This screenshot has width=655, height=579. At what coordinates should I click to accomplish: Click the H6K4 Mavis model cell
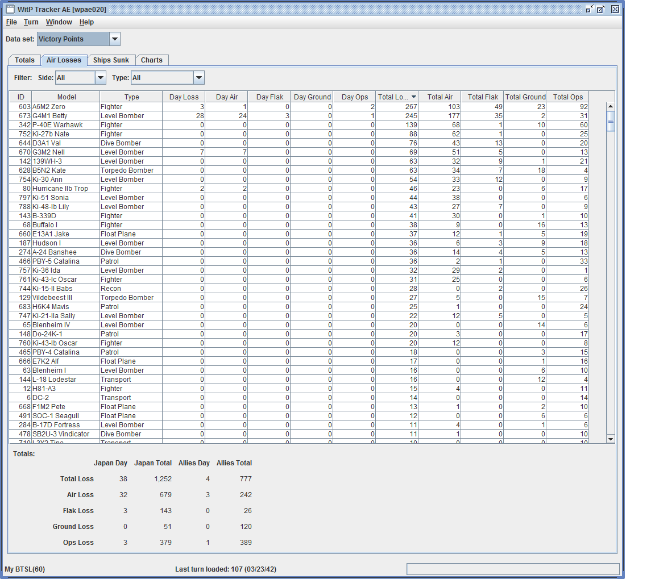65,307
